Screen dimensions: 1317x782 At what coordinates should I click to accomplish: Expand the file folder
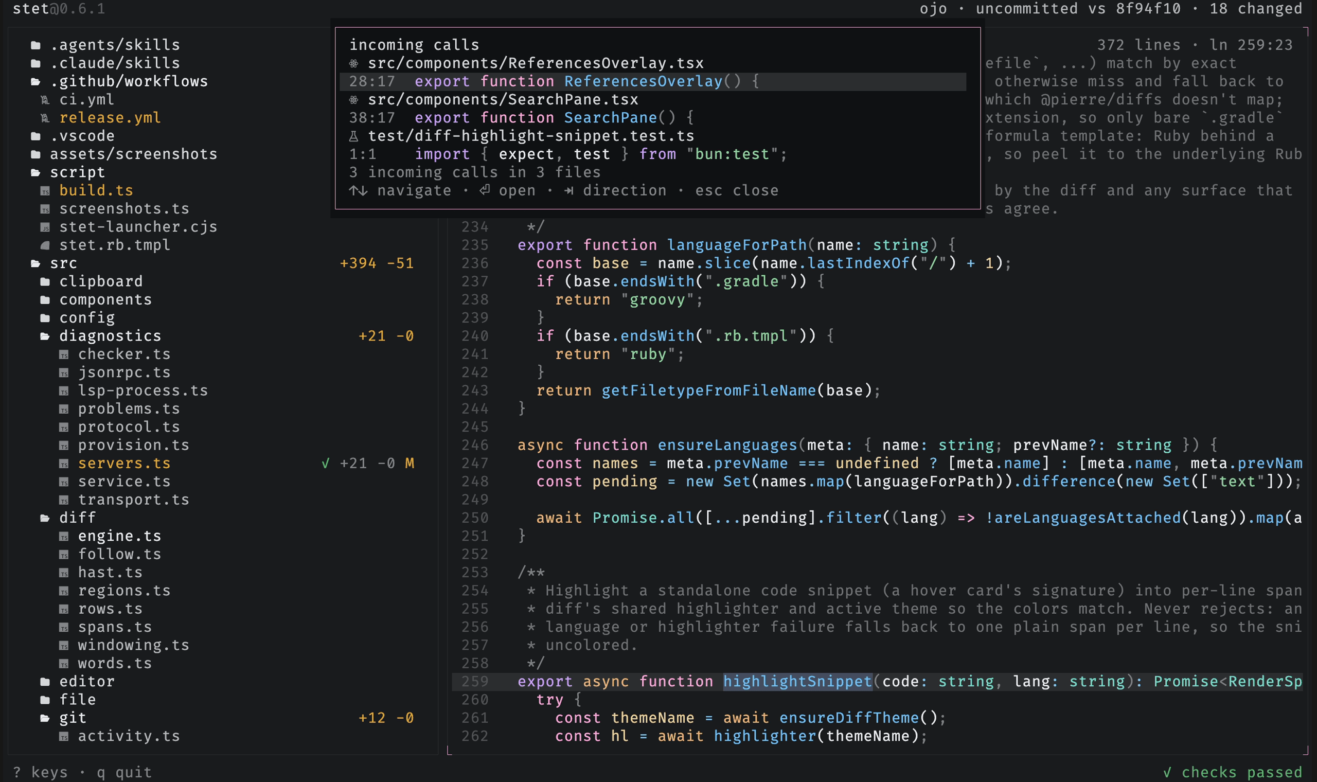coord(45,700)
